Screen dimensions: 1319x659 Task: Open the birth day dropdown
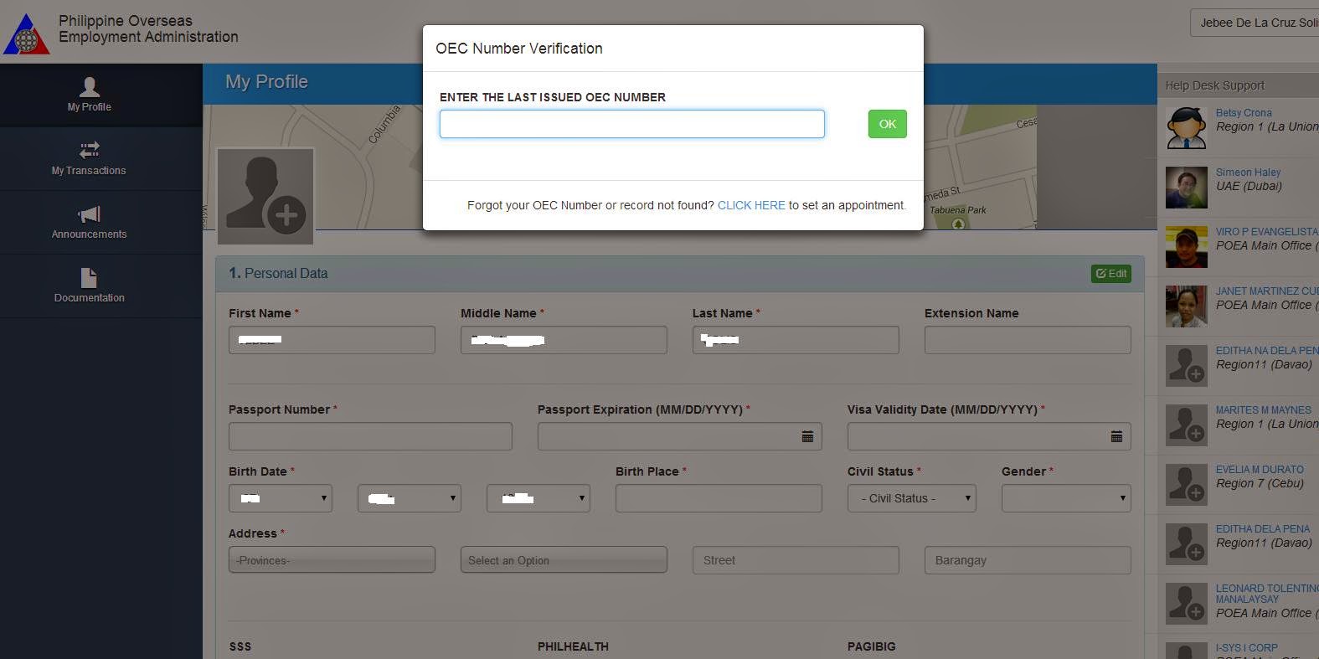(410, 498)
